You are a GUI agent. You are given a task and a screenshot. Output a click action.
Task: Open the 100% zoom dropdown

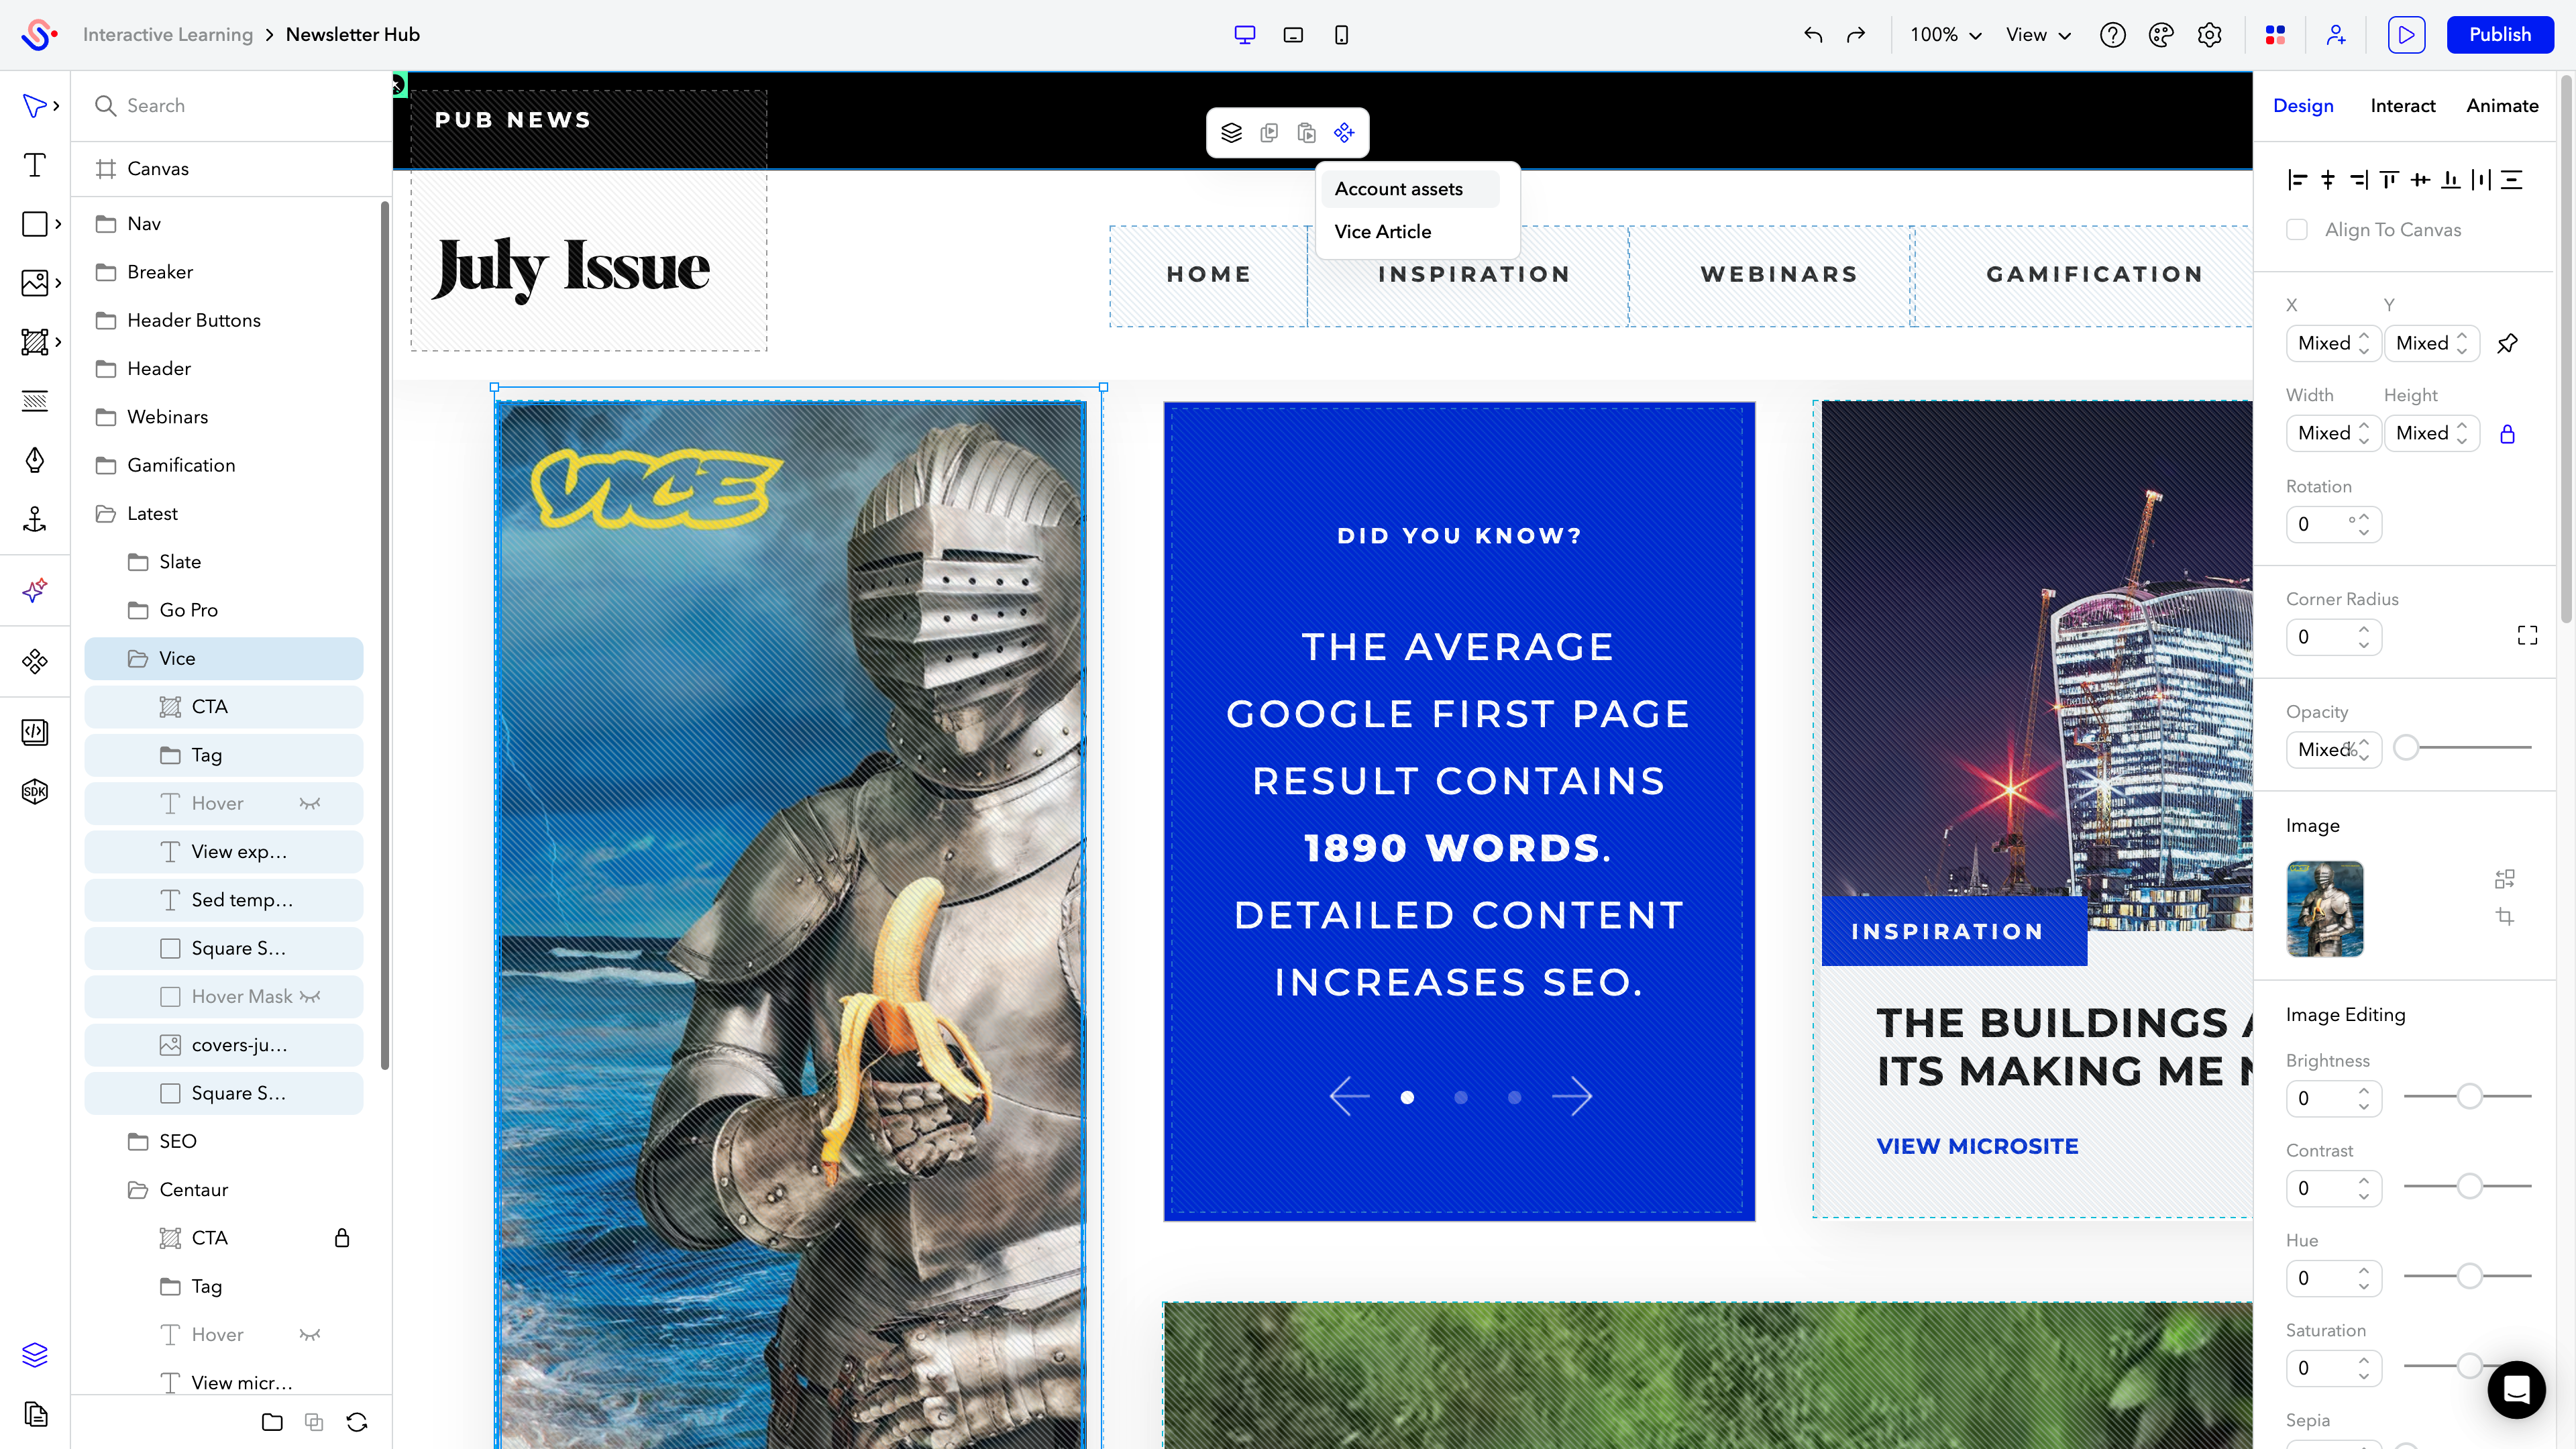[1945, 35]
